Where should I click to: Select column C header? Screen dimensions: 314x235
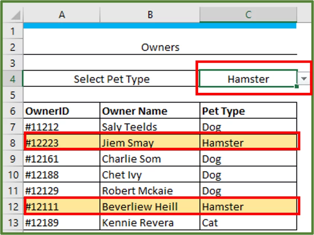[248, 15]
